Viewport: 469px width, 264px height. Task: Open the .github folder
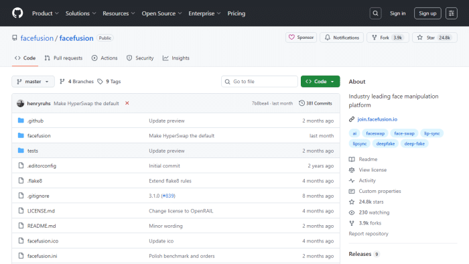[36, 121]
